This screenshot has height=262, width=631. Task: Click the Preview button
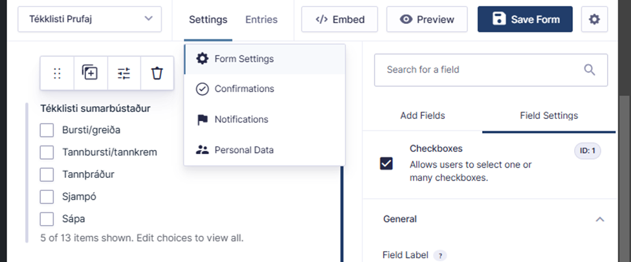pyautogui.click(x=427, y=19)
